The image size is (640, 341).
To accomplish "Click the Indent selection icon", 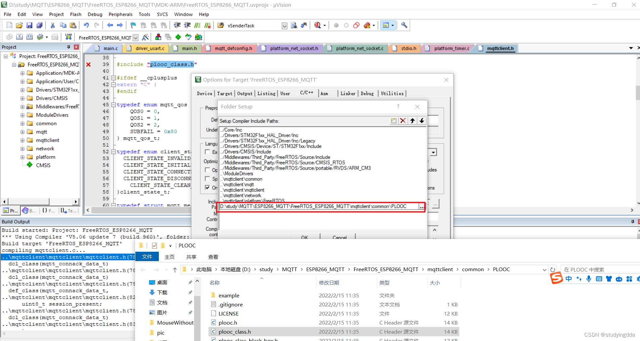I will [x=177, y=25].
